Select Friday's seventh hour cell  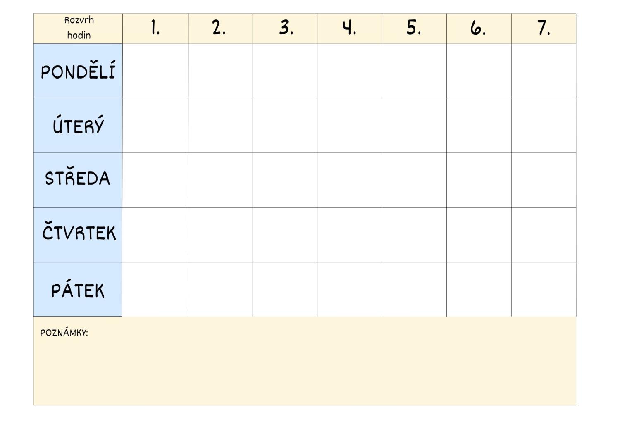tap(544, 289)
